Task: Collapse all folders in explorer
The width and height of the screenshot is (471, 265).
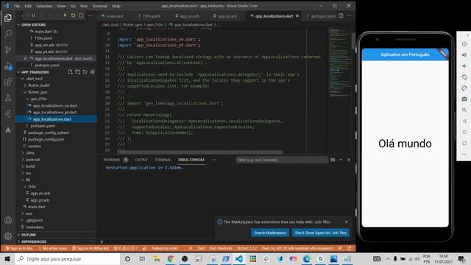Action: pyautogui.click(x=93, y=72)
